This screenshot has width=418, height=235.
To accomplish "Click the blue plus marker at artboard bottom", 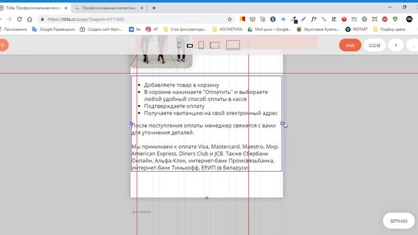I will 207,198.
